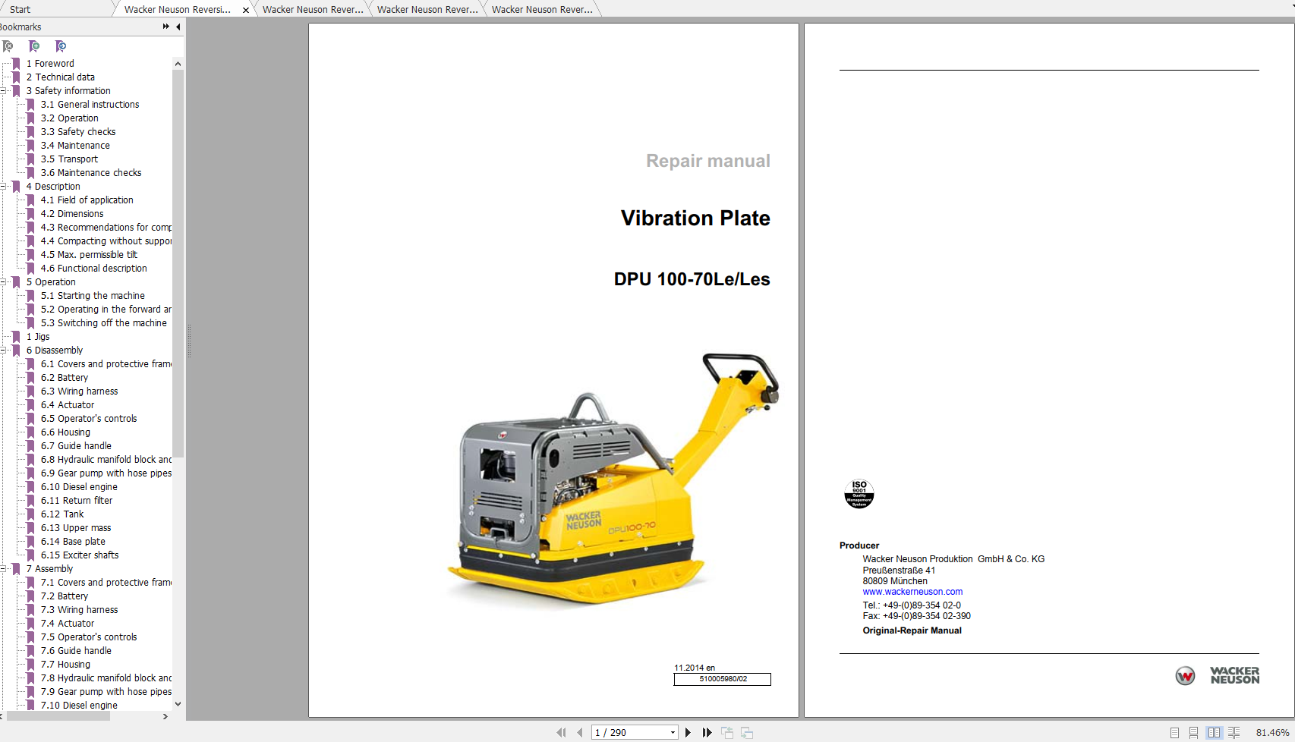Image resolution: width=1295 pixels, height=742 pixels.
Task: Click bookmark icon beside 7.6 Guide handle
Action: pyautogui.click(x=31, y=651)
